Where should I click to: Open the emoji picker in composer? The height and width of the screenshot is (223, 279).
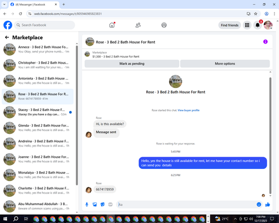click(x=259, y=205)
